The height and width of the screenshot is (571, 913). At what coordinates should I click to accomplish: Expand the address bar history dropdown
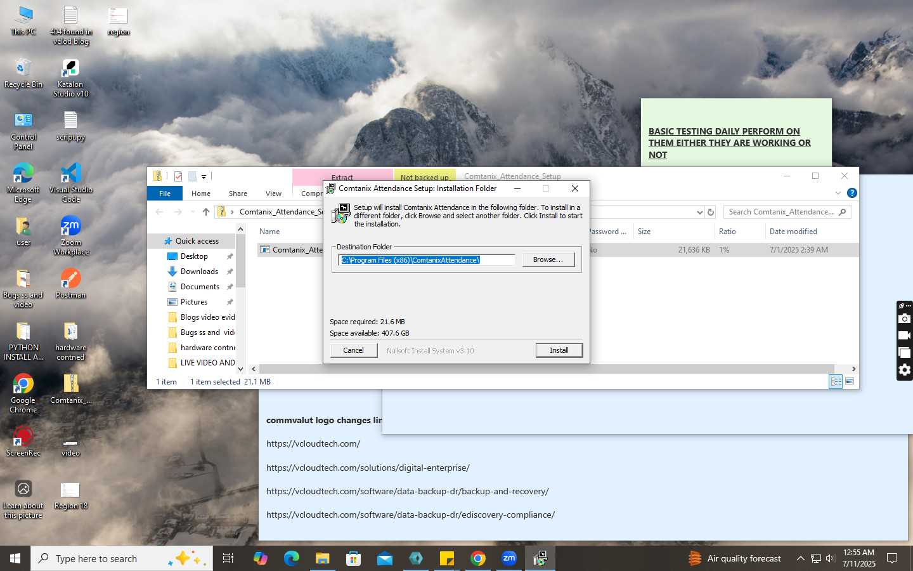699,212
